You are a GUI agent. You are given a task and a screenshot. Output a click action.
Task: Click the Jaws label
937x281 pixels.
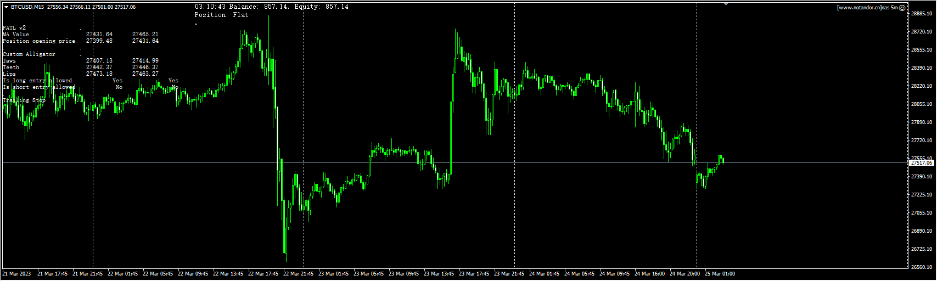9,60
